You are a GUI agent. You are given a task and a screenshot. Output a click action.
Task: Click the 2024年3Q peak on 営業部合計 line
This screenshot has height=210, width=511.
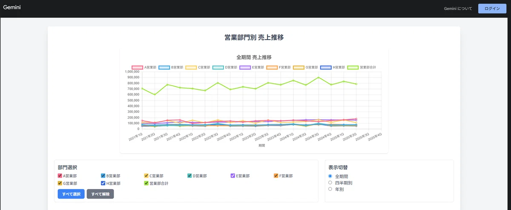coord(319,77)
